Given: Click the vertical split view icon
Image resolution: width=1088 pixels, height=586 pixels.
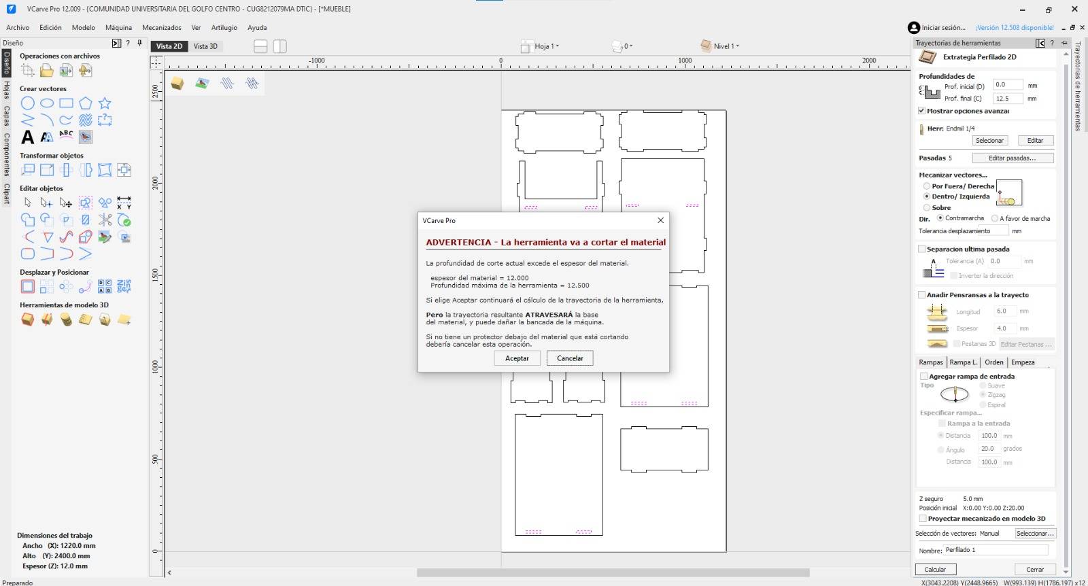Looking at the screenshot, I should 280,46.
